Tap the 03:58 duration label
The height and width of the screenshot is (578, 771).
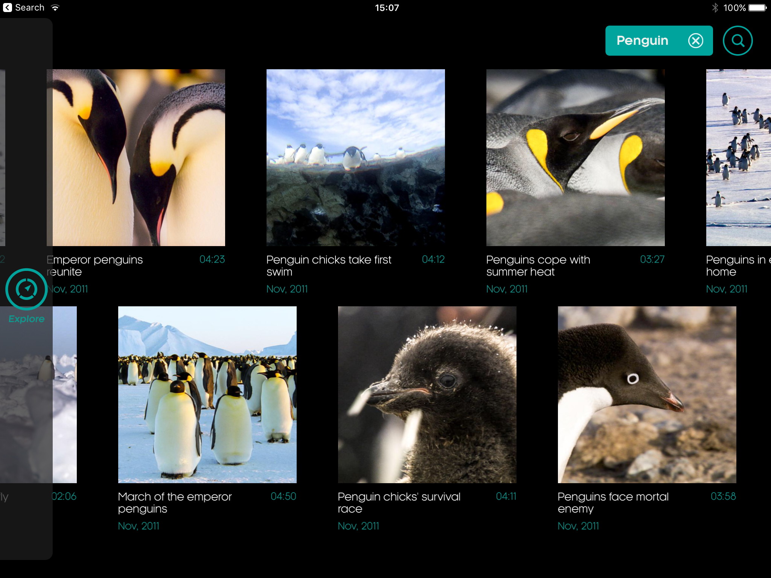723,496
